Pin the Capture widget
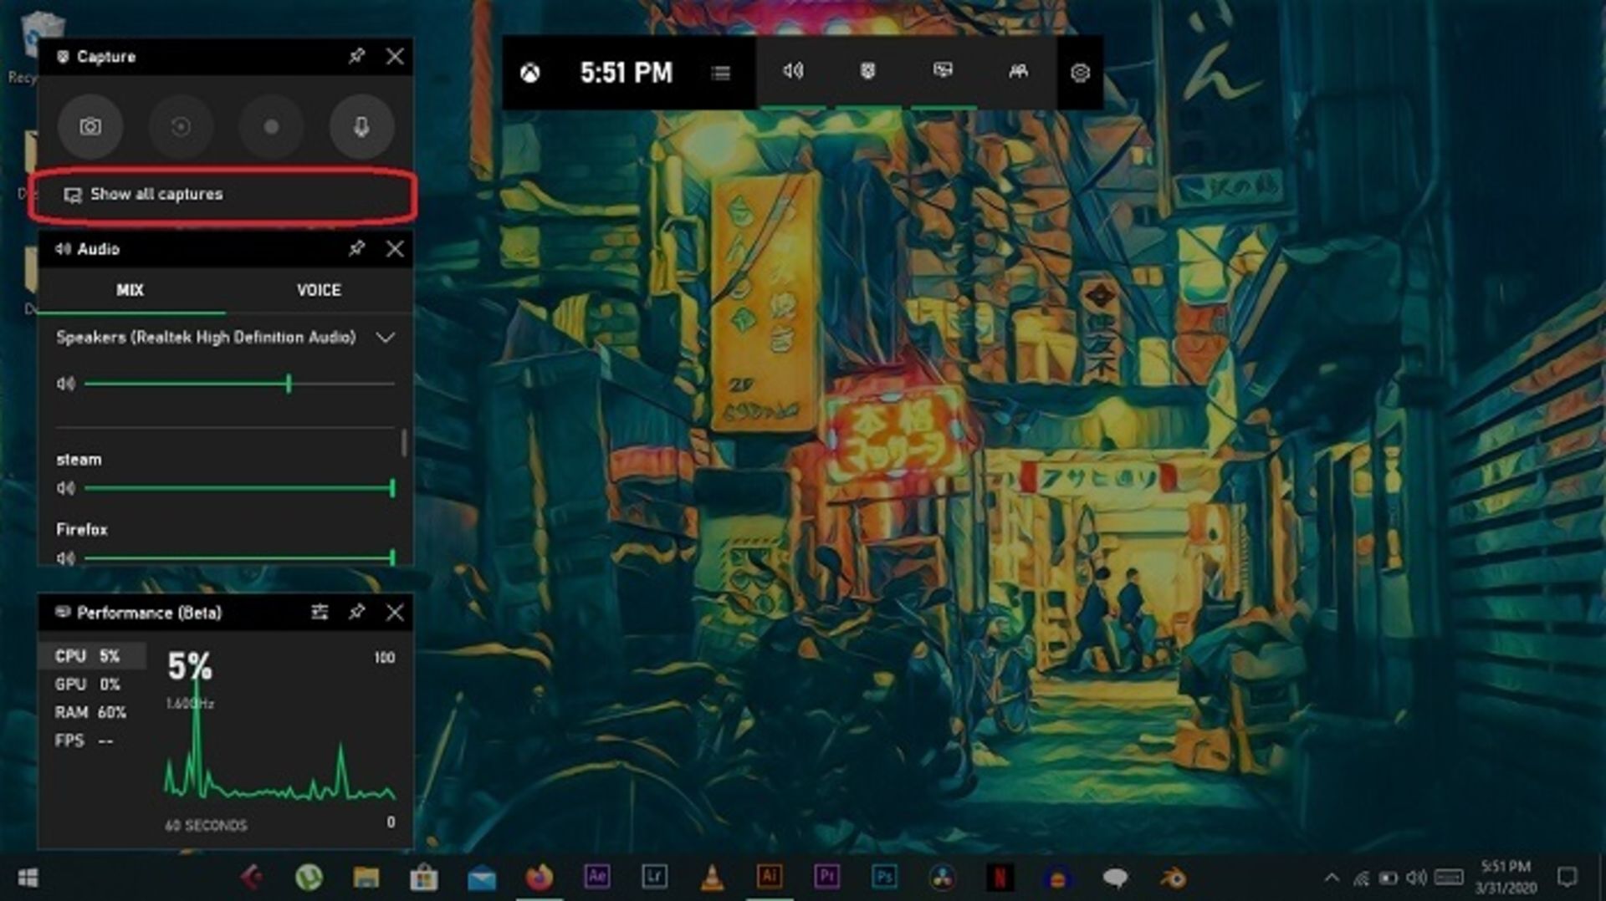Screen dimensions: 1606x901 coord(358,57)
